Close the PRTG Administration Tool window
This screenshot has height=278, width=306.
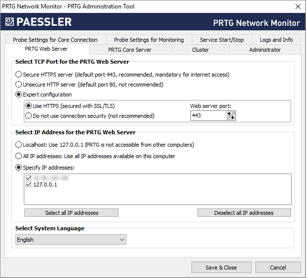298,6
